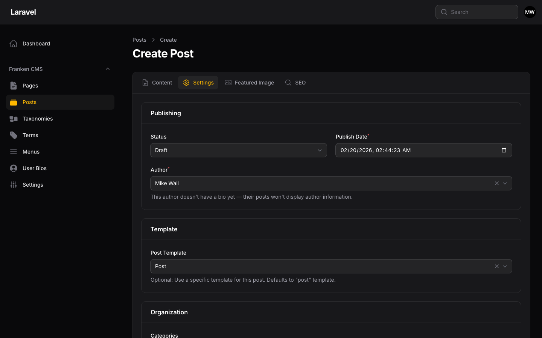Click the image icon on Featured Image tab
Image resolution: width=542 pixels, height=338 pixels.
click(x=228, y=82)
